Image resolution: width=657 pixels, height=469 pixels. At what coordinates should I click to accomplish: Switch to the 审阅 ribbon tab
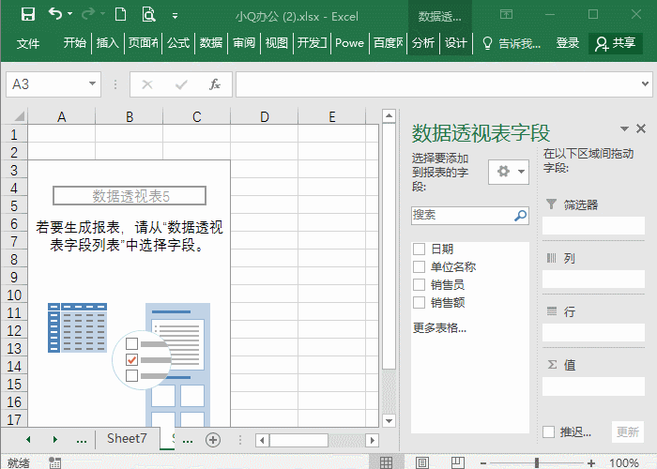point(244,43)
